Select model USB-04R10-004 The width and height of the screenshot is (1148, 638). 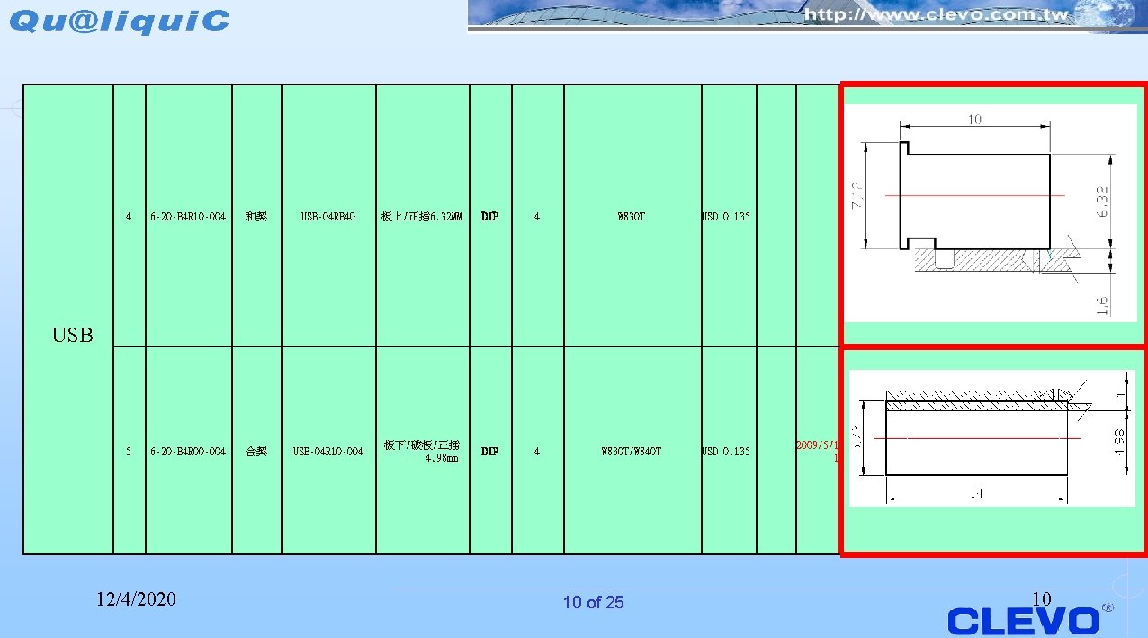pyautogui.click(x=328, y=451)
